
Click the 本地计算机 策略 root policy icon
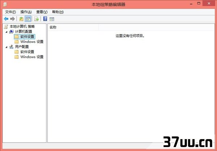(x=6, y=26)
